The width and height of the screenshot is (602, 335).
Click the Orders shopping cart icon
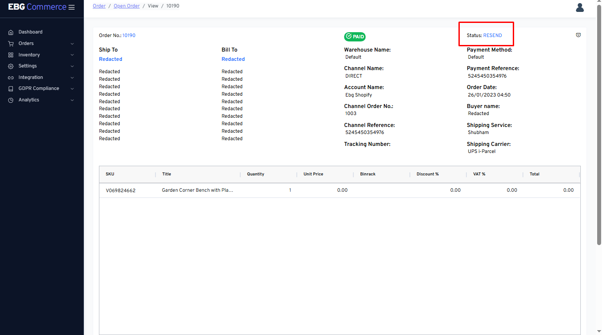point(11,43)
